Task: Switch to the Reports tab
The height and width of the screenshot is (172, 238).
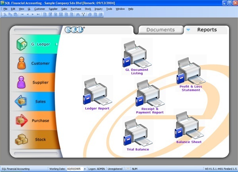Action: (207, 30)
